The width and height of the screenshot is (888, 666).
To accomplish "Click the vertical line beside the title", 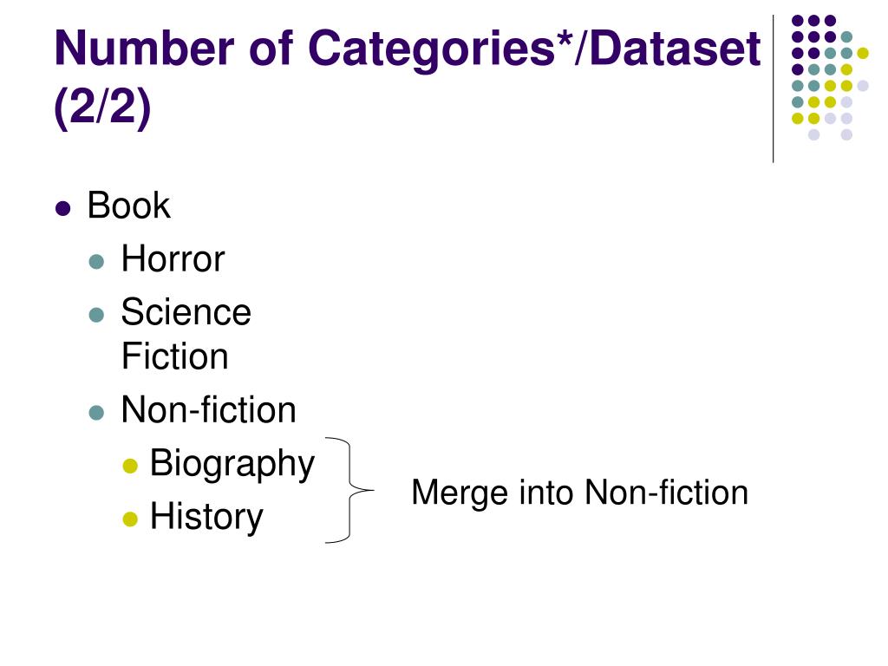I will [x=773, y=89].
